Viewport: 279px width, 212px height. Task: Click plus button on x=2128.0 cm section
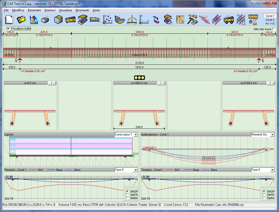272,83
